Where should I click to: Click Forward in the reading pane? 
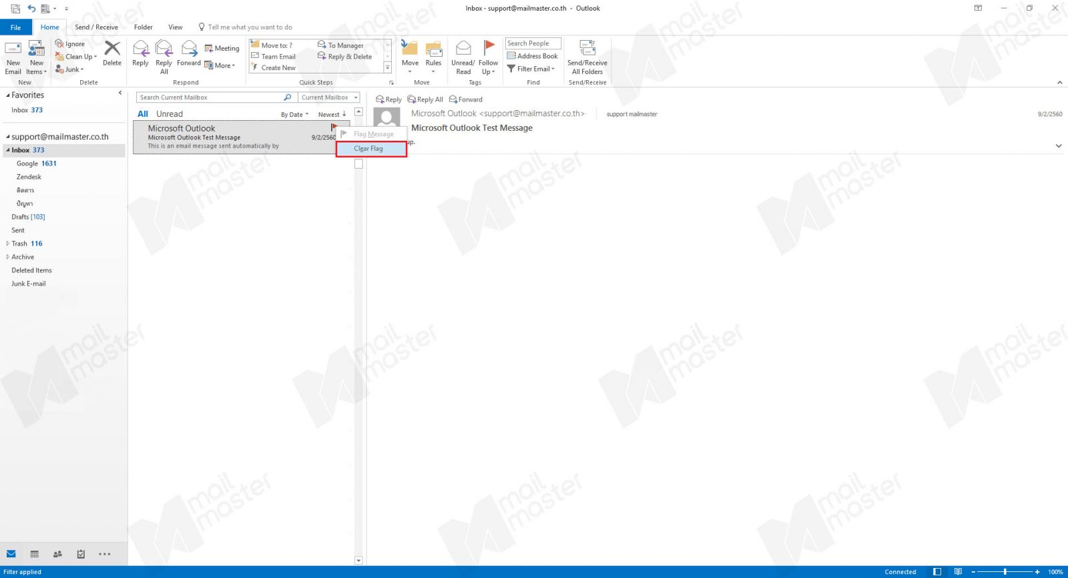pos(465,99)
